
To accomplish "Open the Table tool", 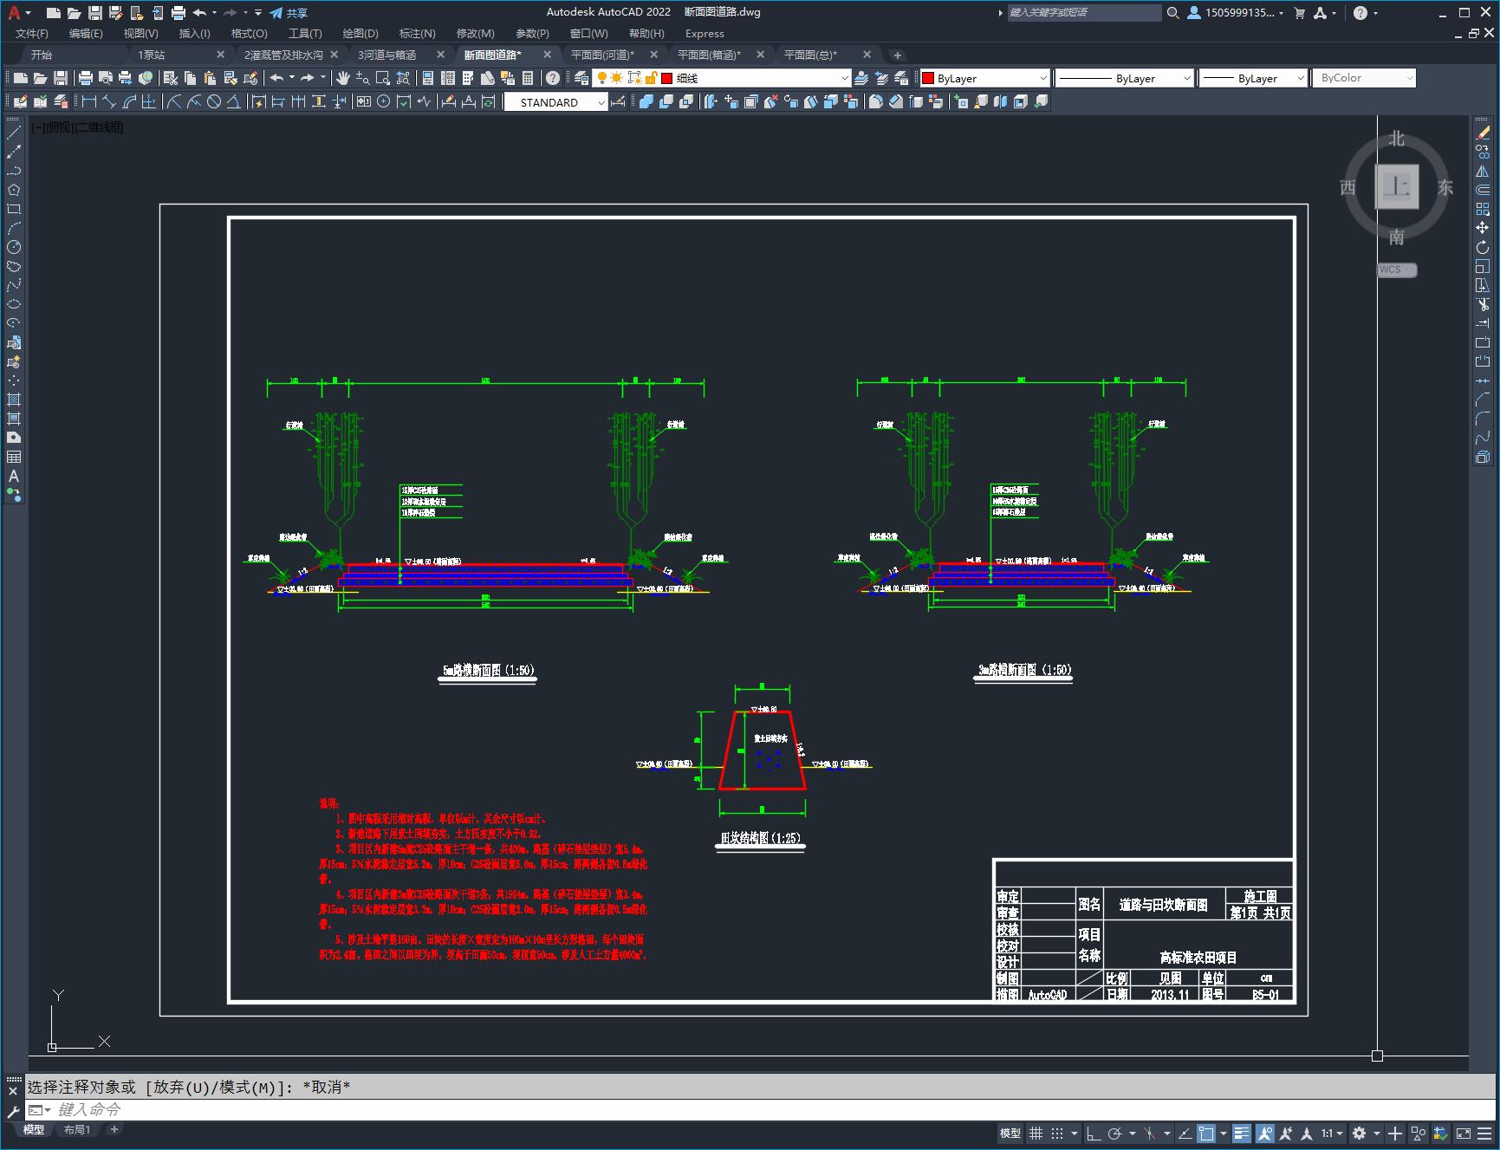I will [14, 457].
